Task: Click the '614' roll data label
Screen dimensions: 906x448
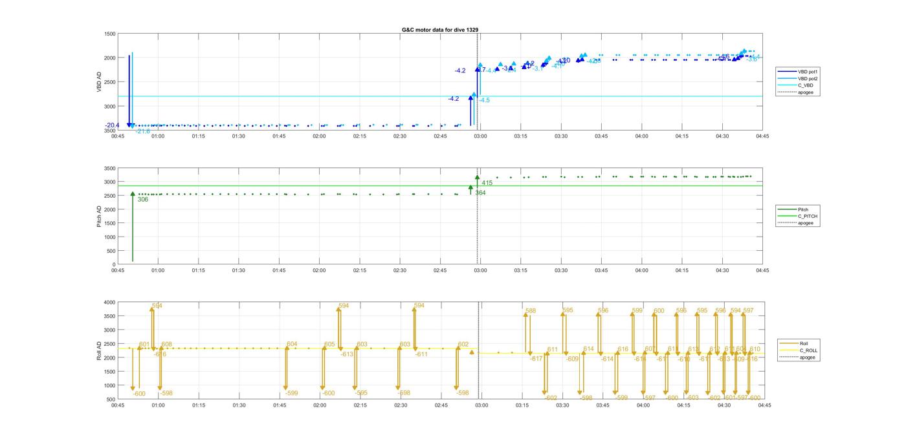Action: coord(588,349)
